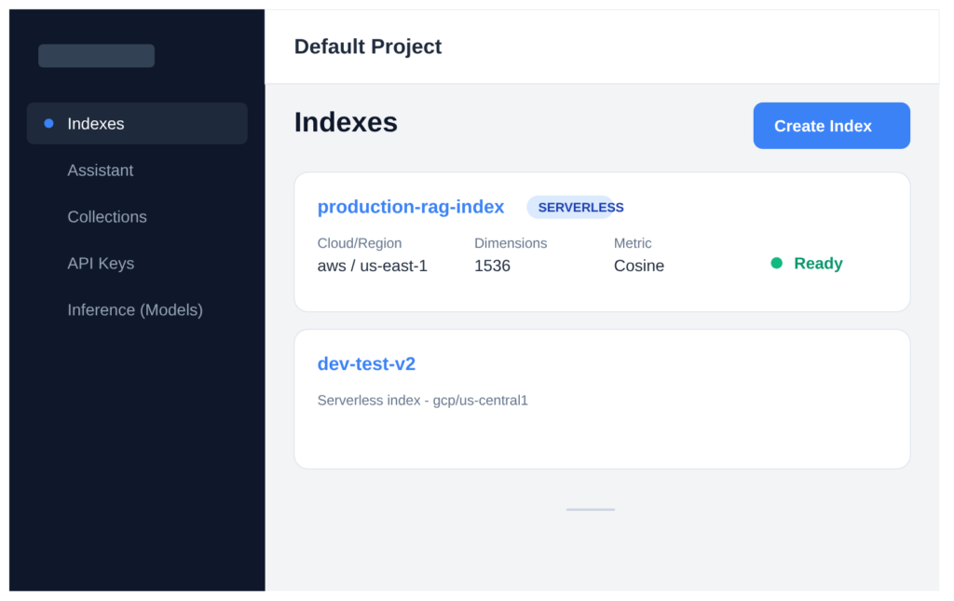Click the Default Project header to switch projects
Screen dimensions: 954x601
click(367, 46)
